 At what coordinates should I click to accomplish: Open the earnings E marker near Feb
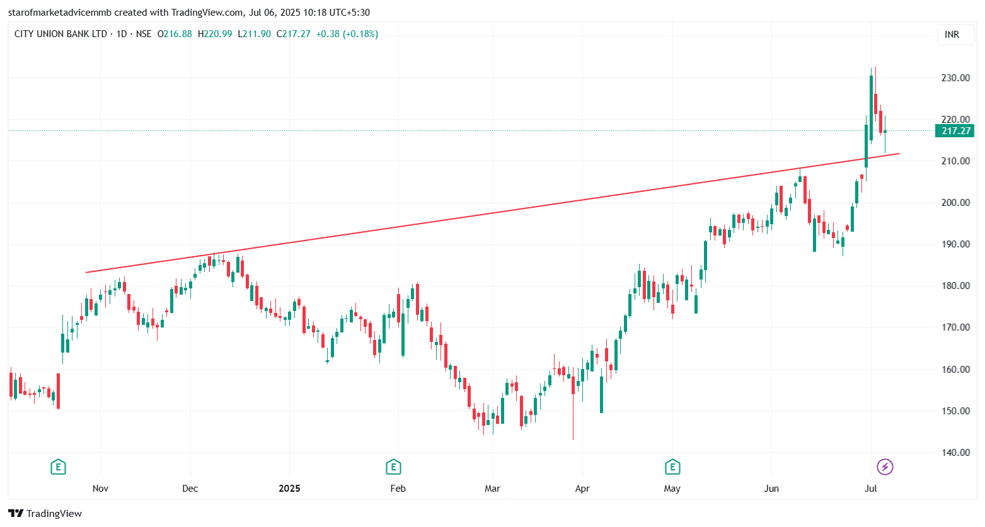[393, 467]
